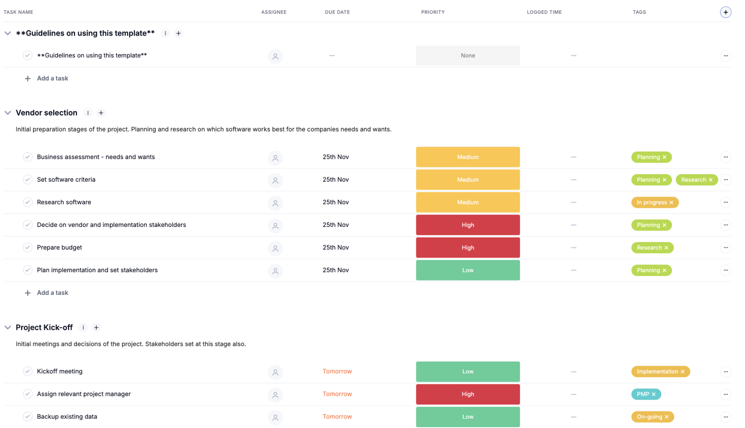Mark Business assessment task as complete
The height and width of the screenshot is (428, 745).
point(28,157)
